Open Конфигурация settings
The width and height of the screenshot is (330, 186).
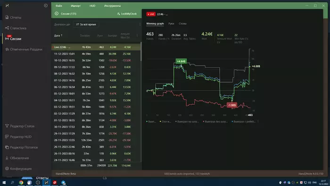pyautogui.click(x=18, y=169)
